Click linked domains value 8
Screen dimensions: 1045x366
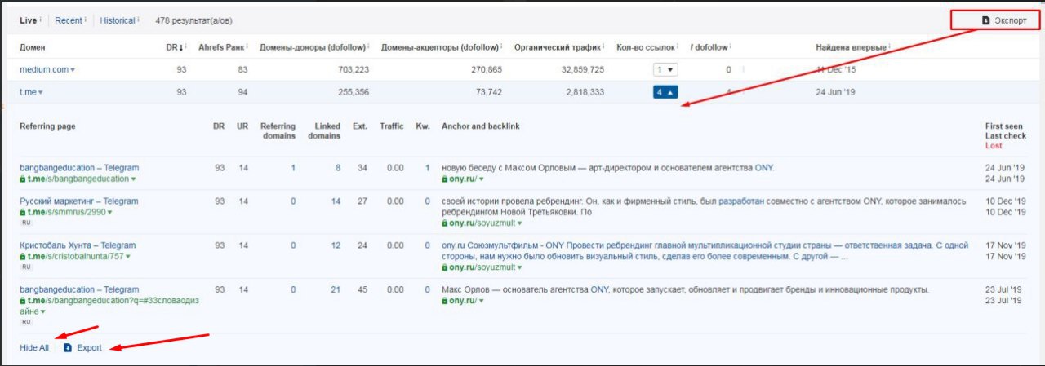tap(338, 168)
